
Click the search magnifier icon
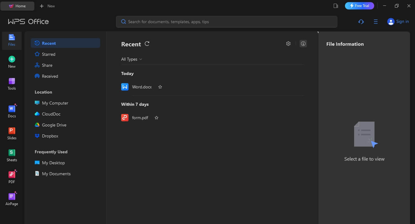pyautogui.click(x=124, y=22)
